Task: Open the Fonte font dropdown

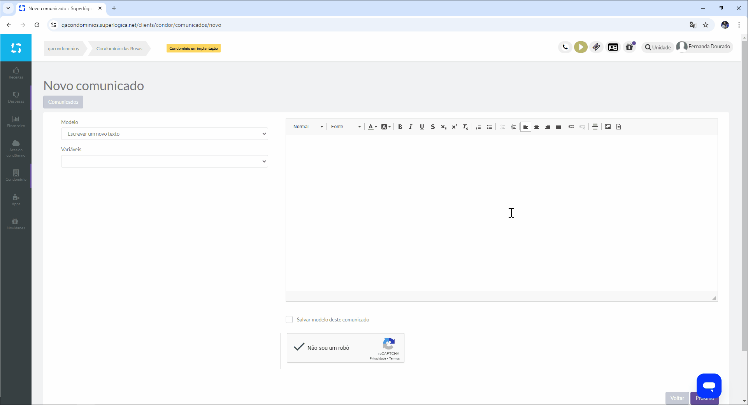Action: tap(346, 127)
